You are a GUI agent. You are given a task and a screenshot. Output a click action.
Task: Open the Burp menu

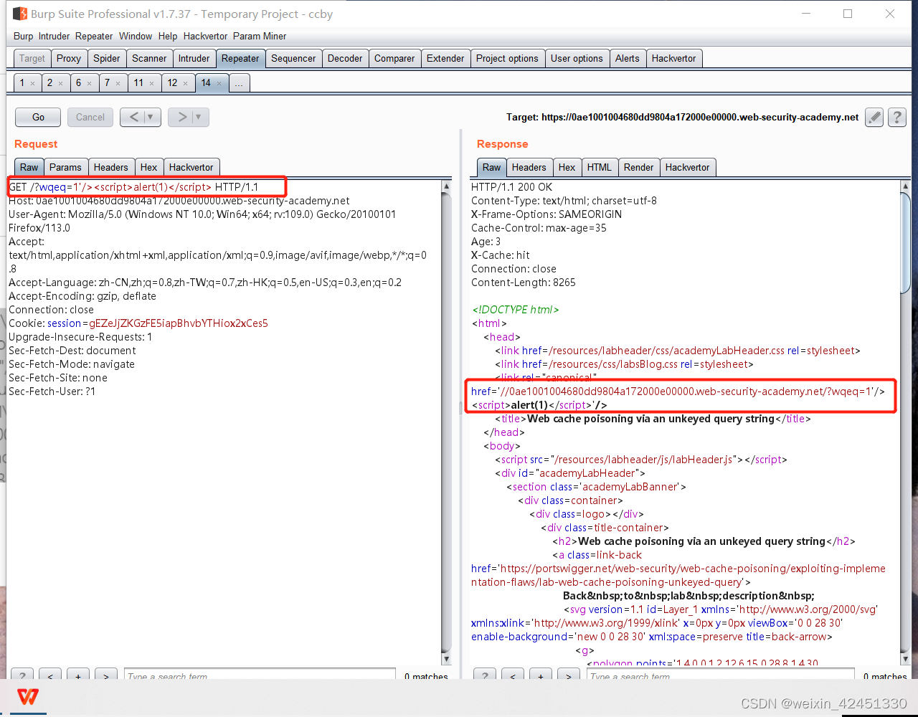[23, 36]
